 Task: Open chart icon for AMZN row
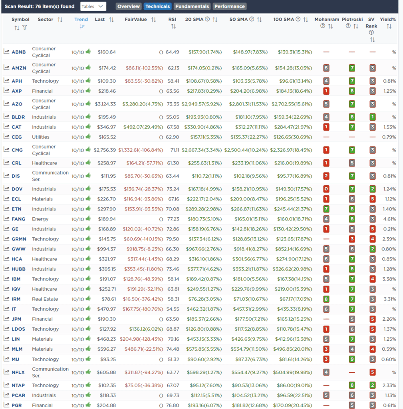pos(6,68)
